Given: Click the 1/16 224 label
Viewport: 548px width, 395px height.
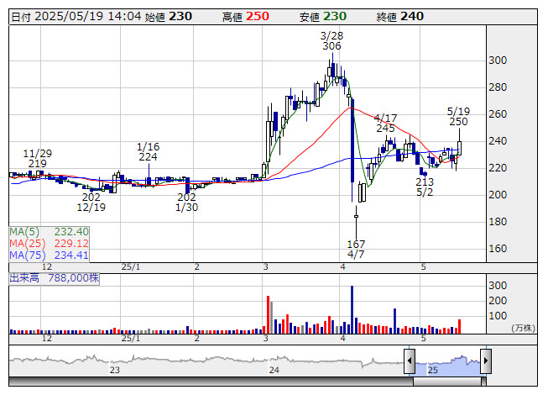Looking at the screenshot, I should pyautogui.click(x=148, y=151).
